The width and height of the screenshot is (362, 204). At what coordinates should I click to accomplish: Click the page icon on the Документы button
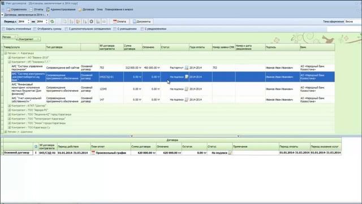(135, 22)
